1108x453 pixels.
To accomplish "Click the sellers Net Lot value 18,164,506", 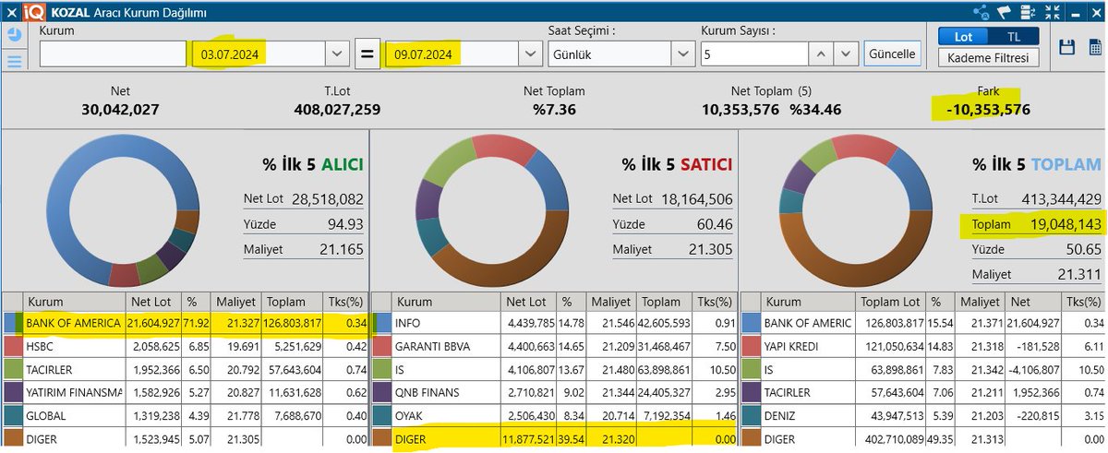I will pyautogui.click(x=696, y=199).
